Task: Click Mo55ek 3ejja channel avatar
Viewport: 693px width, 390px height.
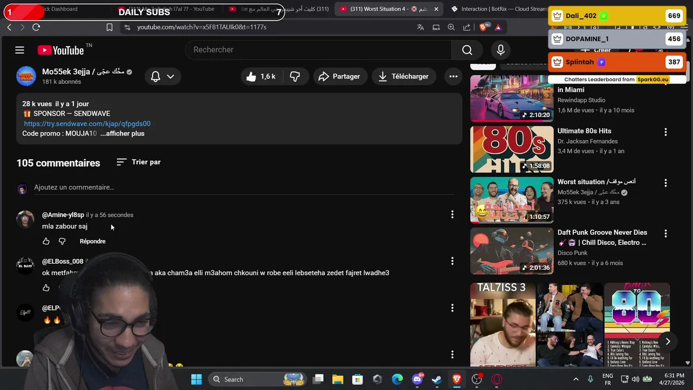Action: [26, 76]
